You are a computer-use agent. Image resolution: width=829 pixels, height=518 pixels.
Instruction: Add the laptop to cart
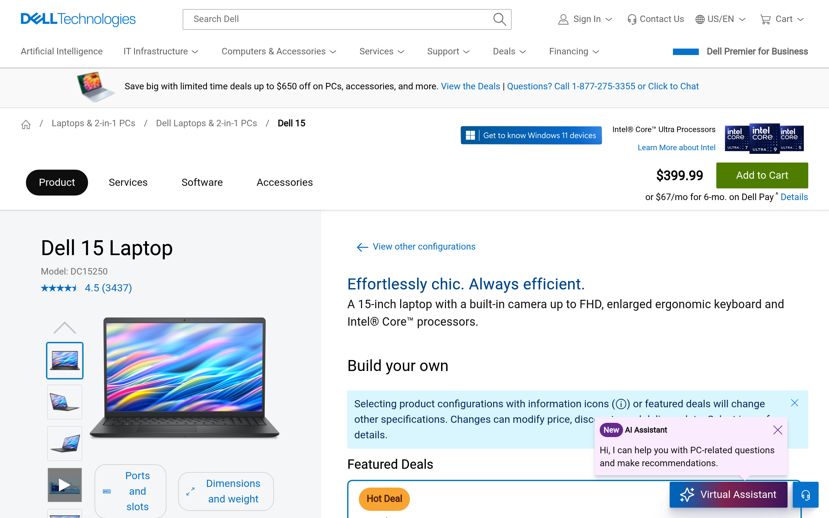click(x=762, y=175)
